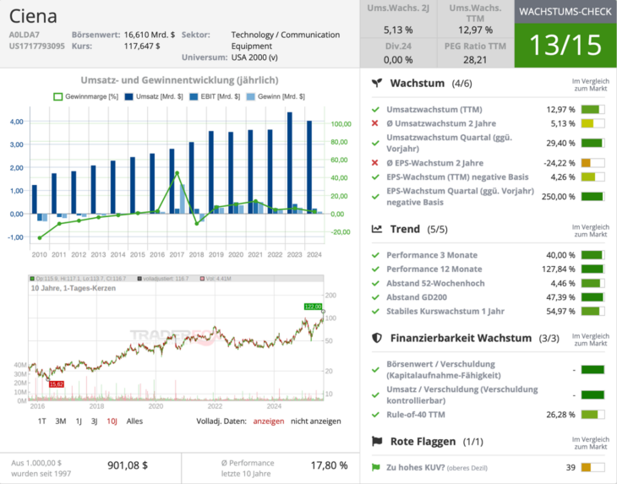The width and height of the screenshot is (617, 484).
Task: Click the Zu hohes KUV? label
Action: 416,467
